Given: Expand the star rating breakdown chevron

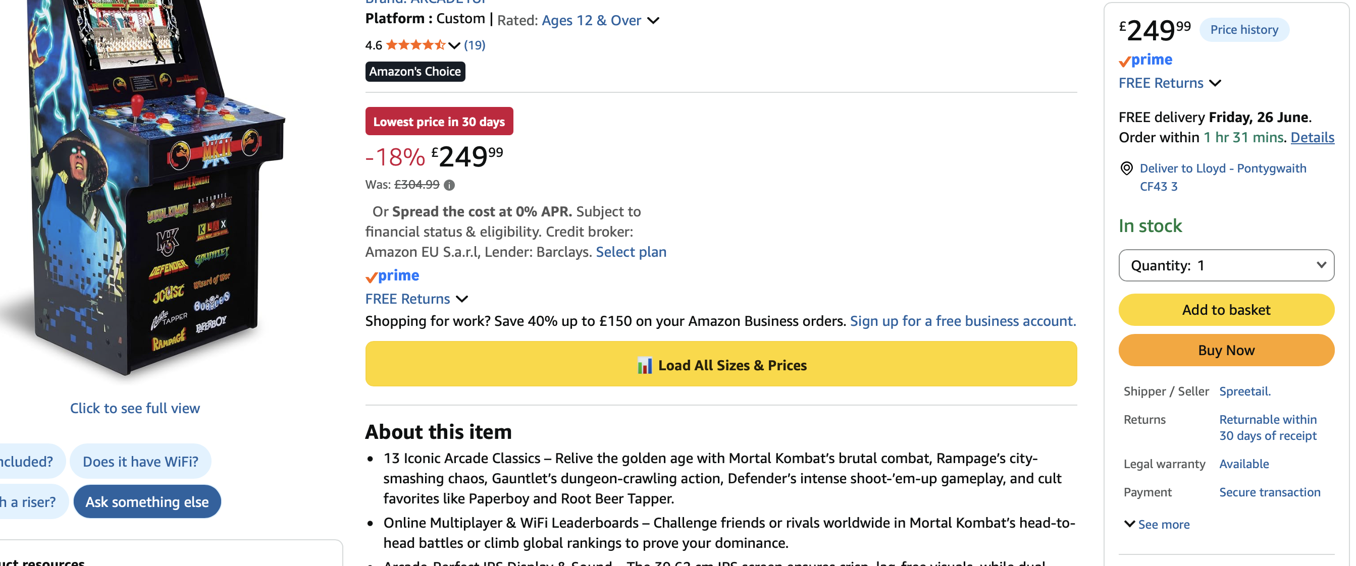Looking at the screenshot, I should 454,46.
